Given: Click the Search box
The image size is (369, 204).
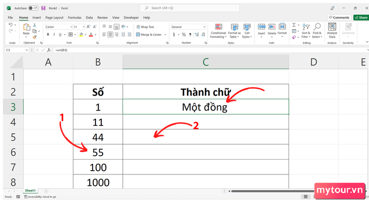Looking at the screenshot, I should [x=190, y=8].
